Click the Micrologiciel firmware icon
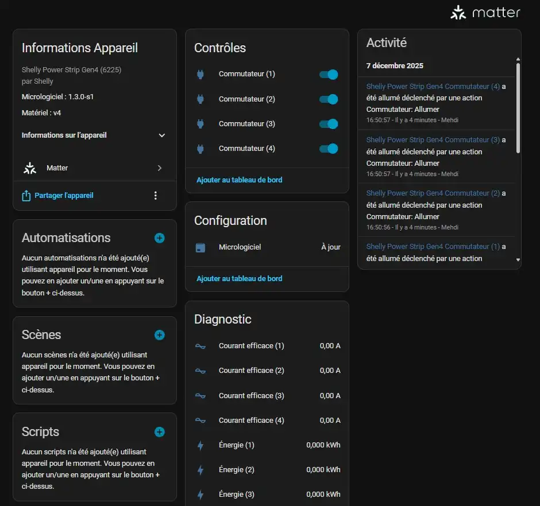This screenshot has width=540, height=506. click(200, 247)
